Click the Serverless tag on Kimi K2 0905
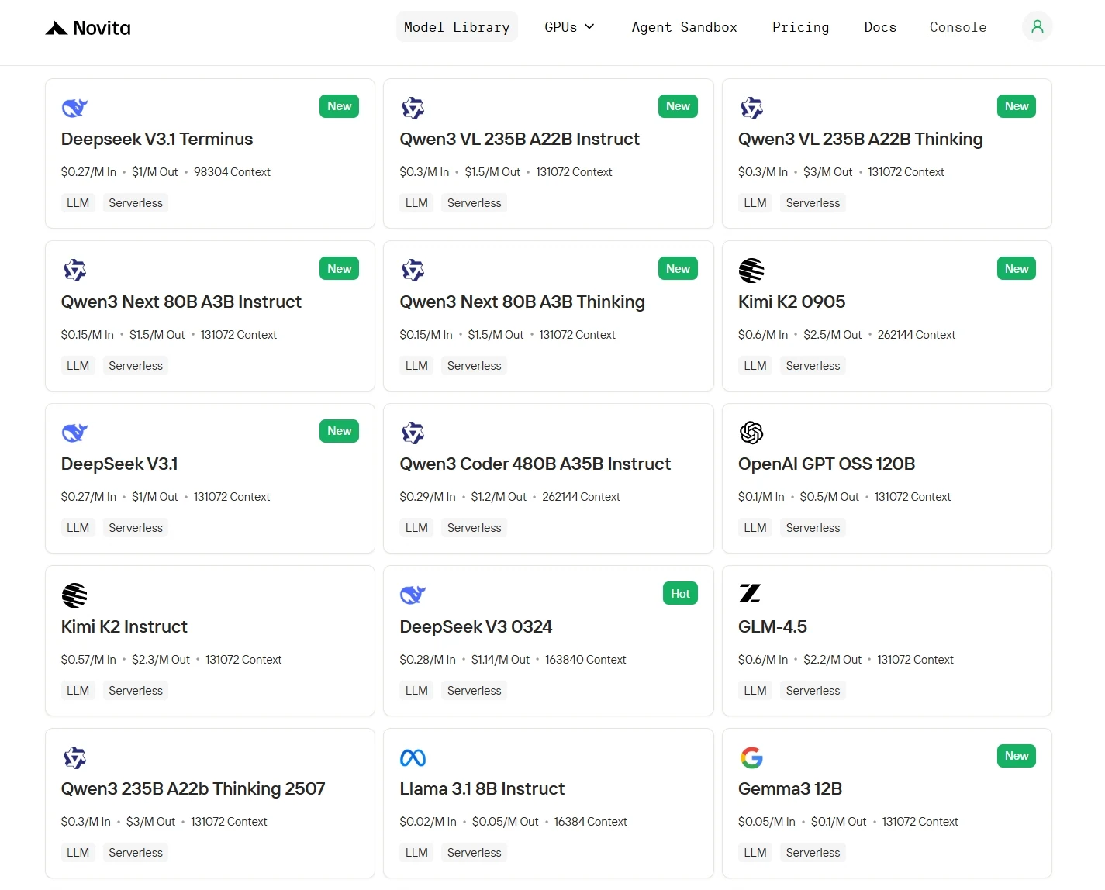The height and width of the screenshot is (890, 1105). [813, 366]
